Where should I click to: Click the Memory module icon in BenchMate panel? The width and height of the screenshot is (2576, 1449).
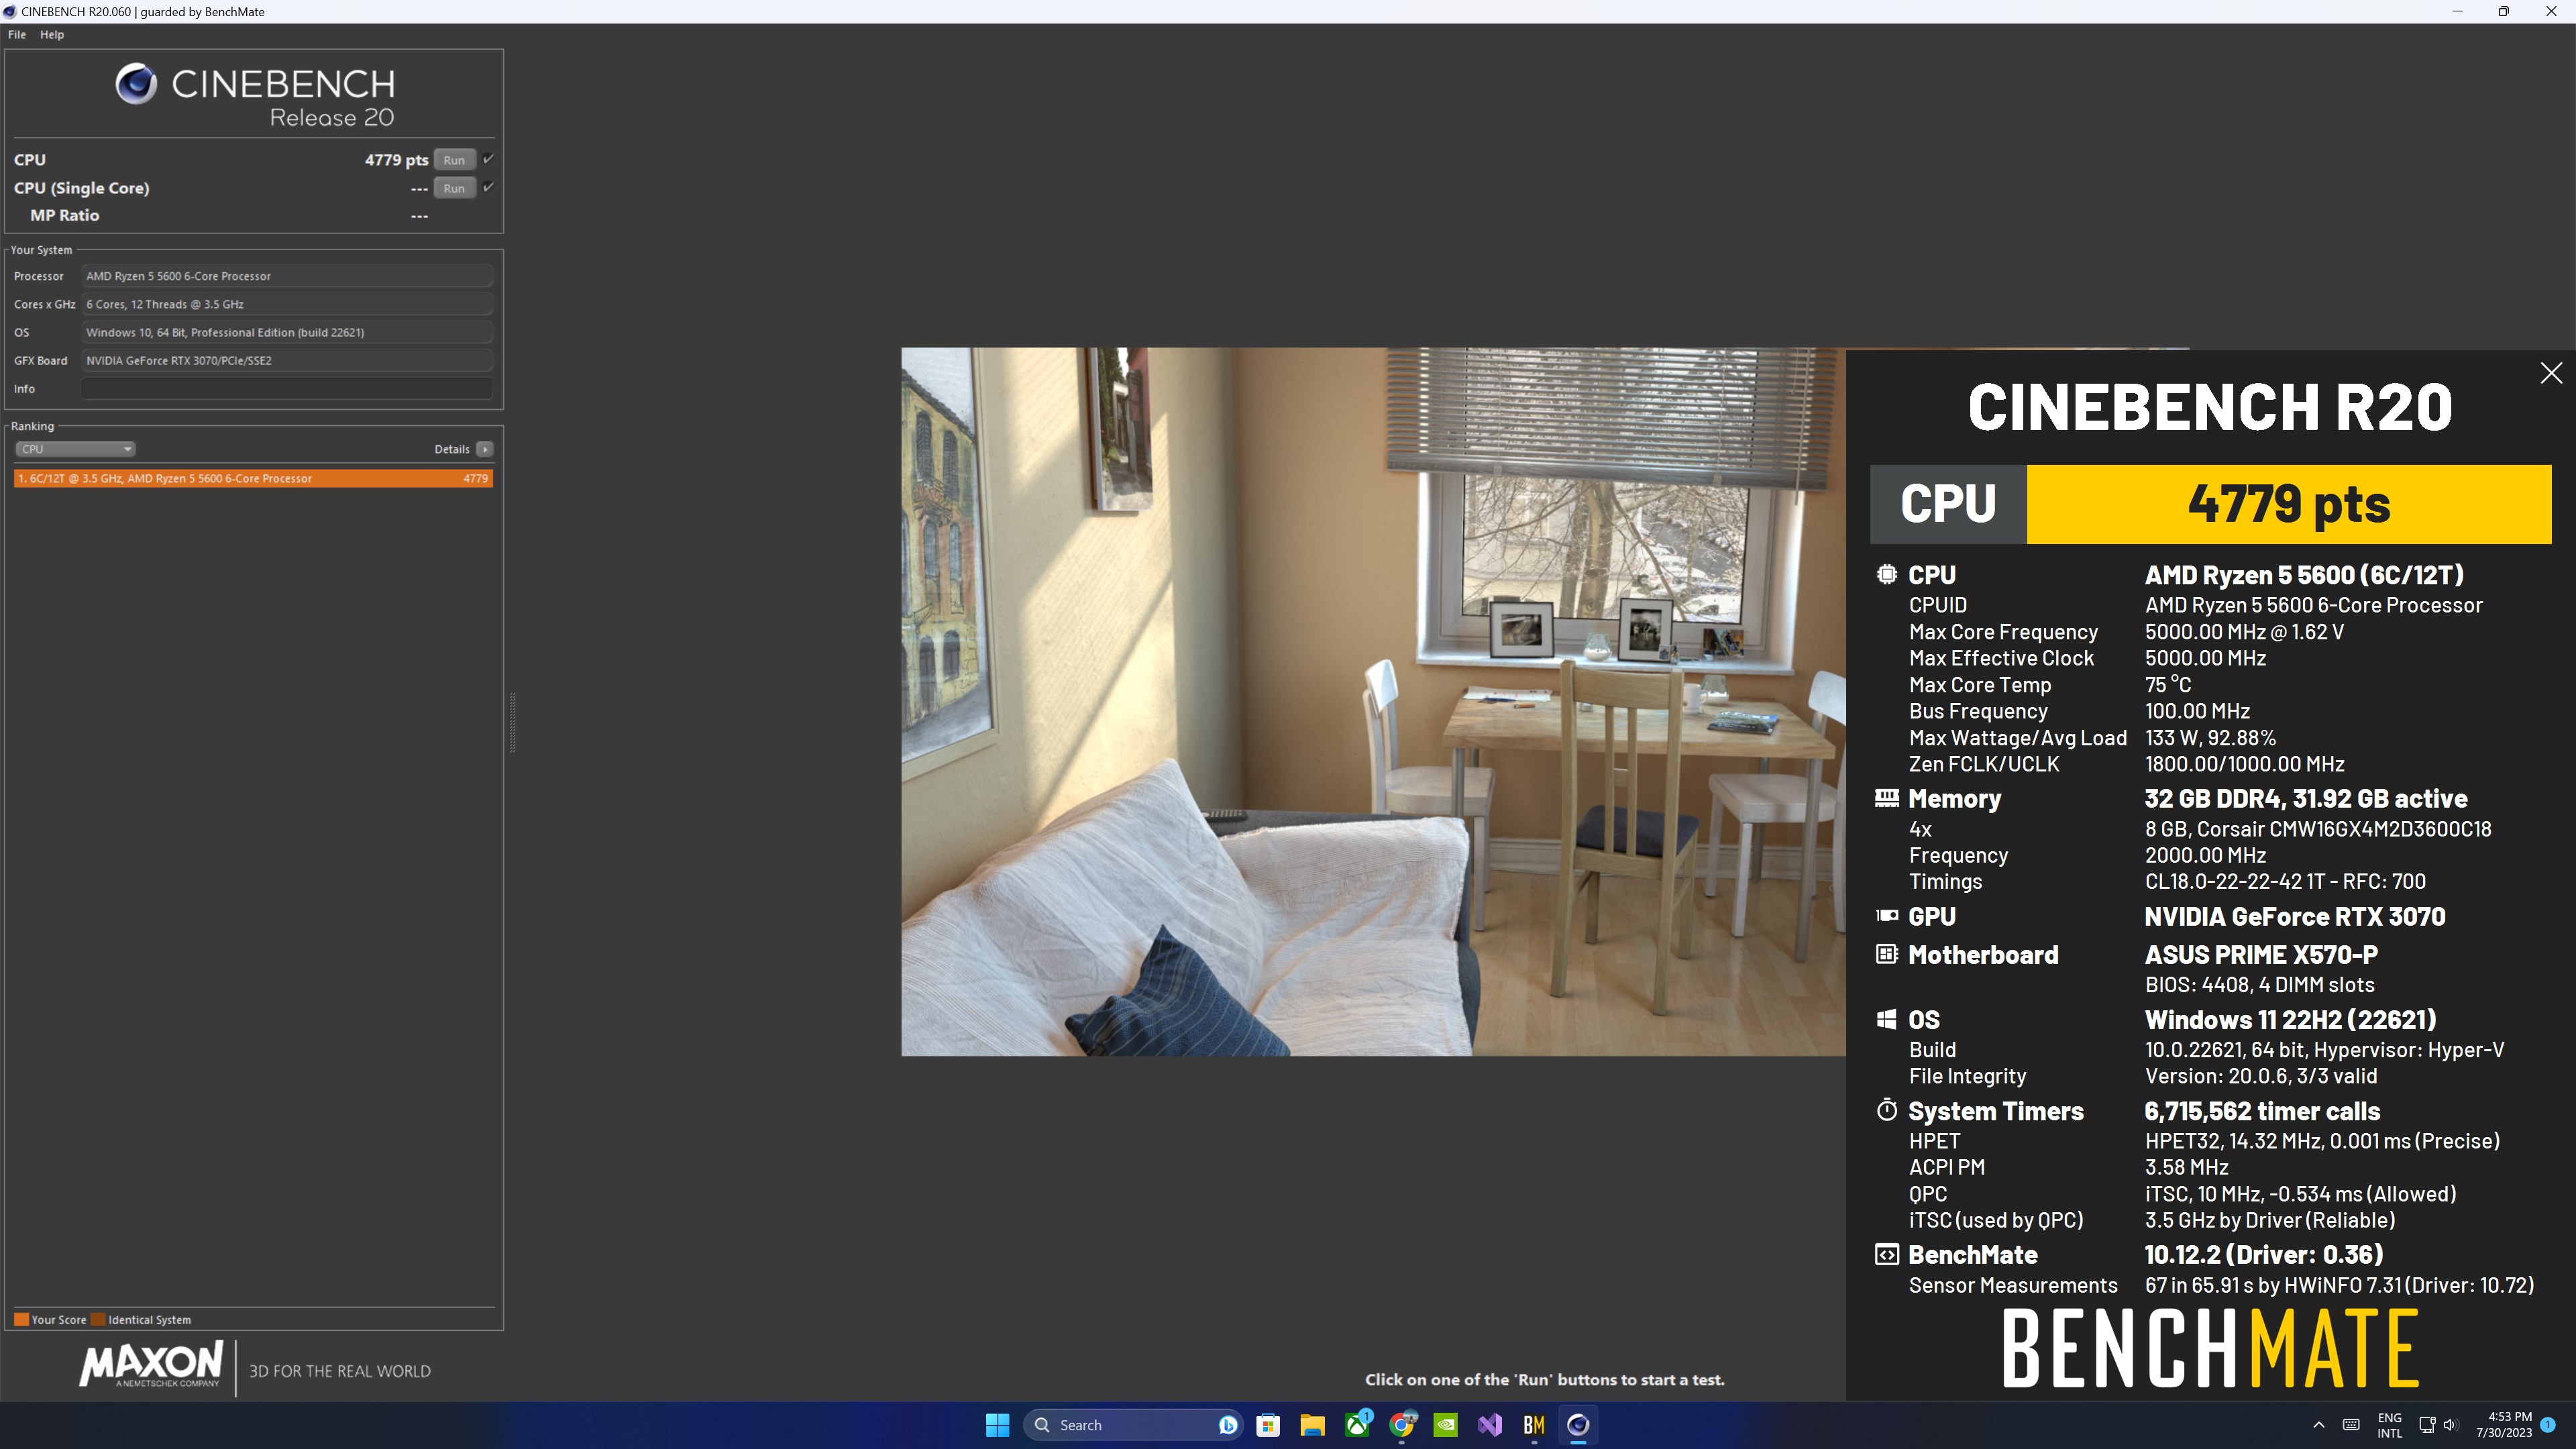click(x=1886, y=797)
